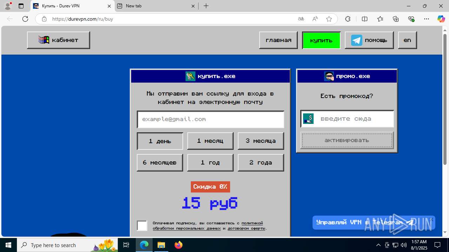Click the 15 руб price text
Screen dimensions: 449x252
[210, 203]
